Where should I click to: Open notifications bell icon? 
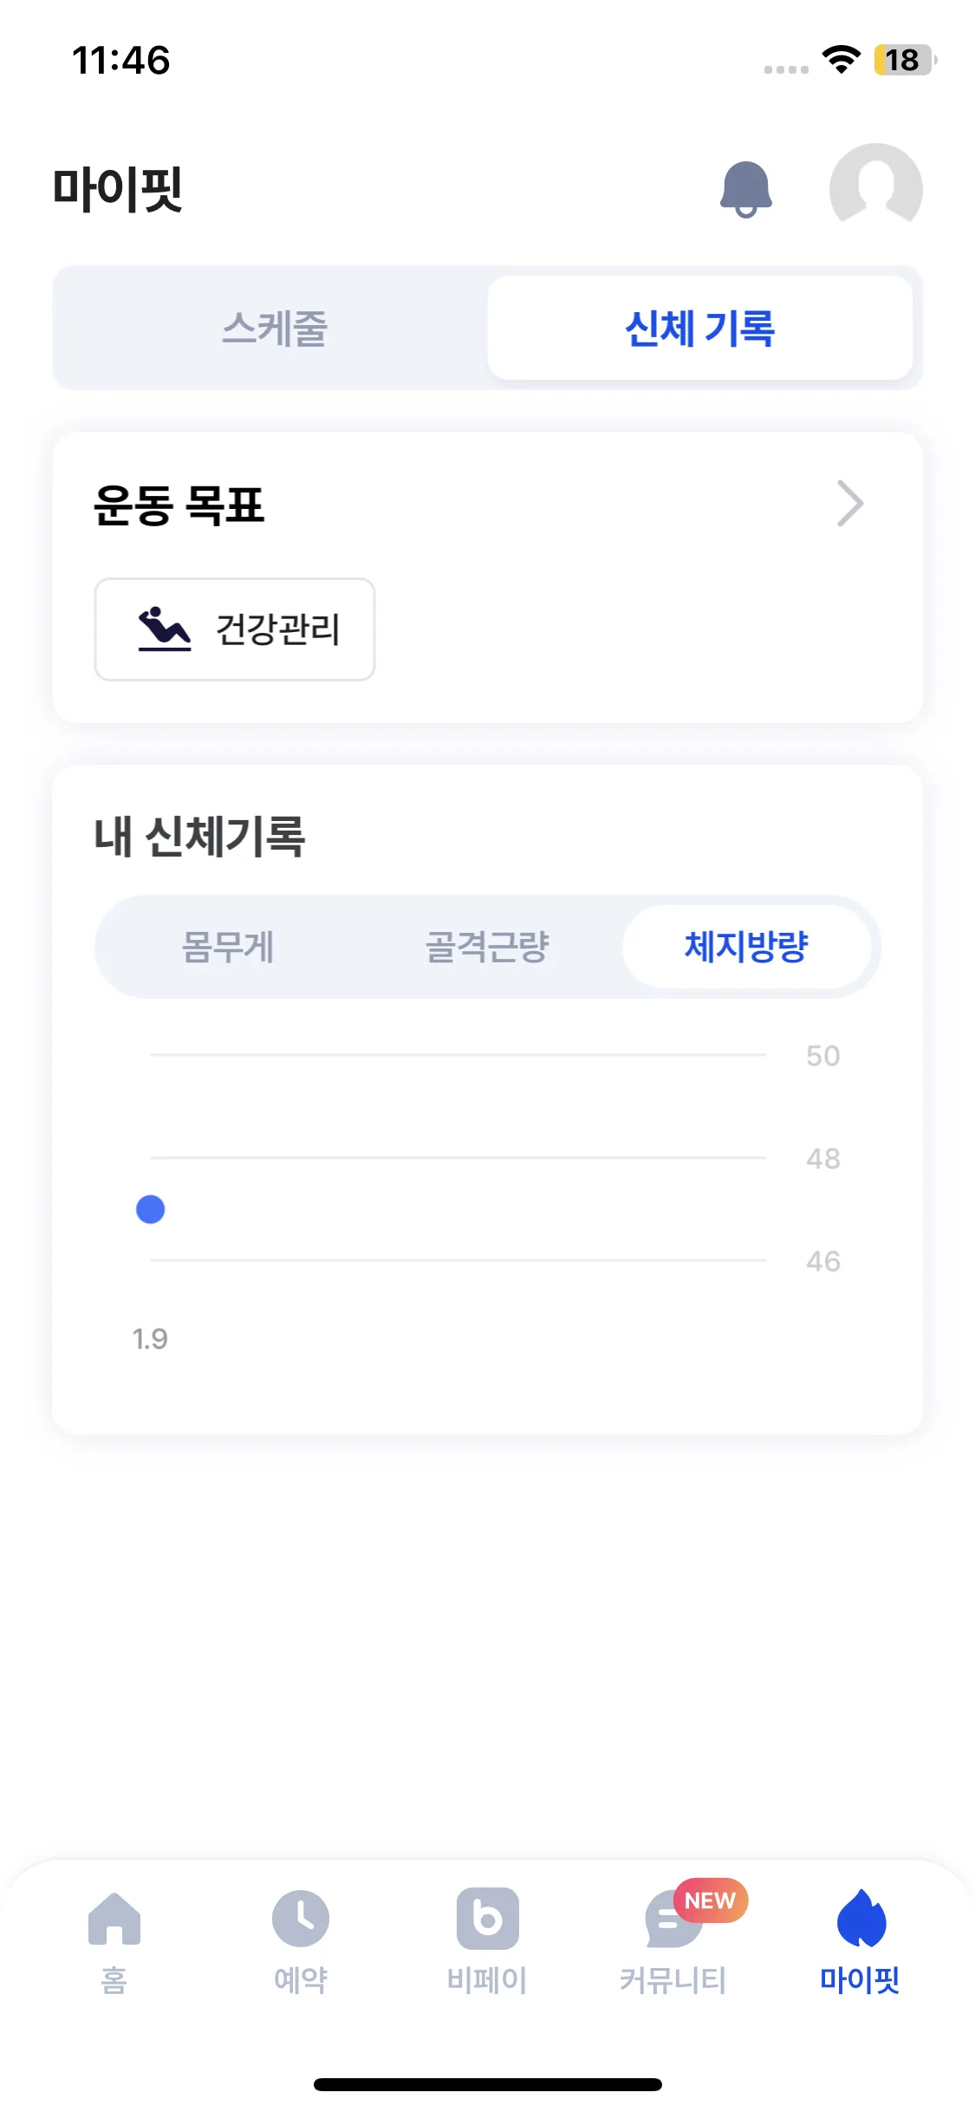point(745,189)
